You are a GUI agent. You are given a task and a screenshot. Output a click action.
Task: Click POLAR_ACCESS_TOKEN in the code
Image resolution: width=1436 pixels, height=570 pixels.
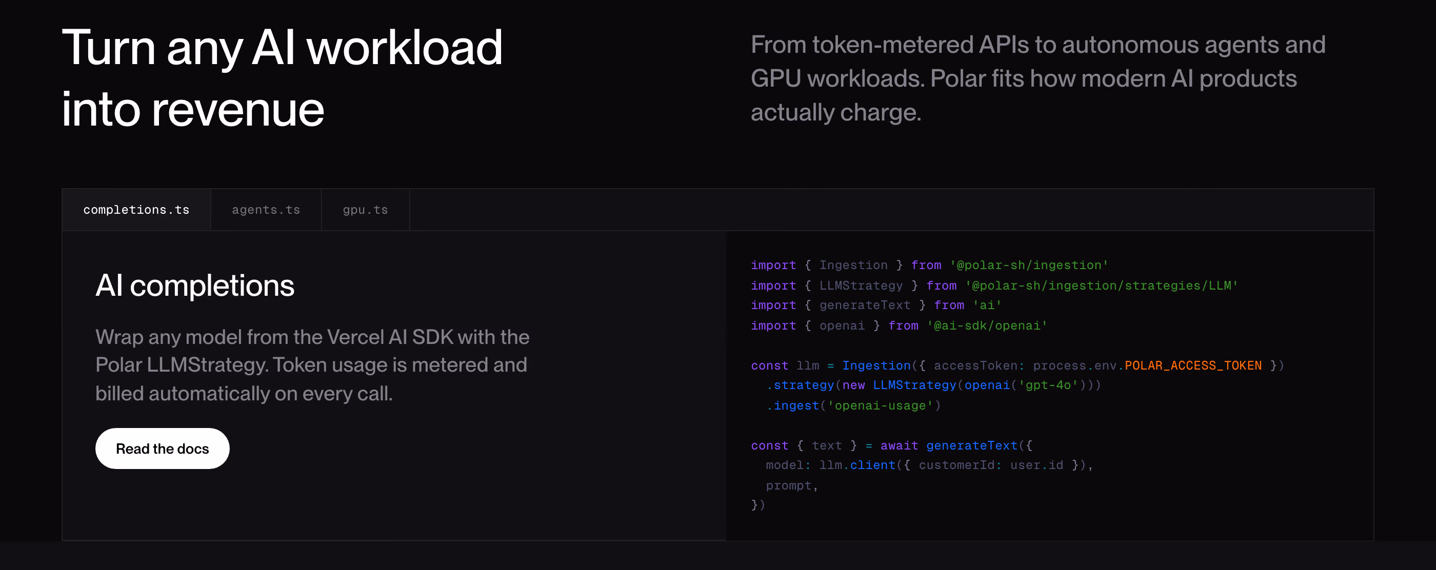(x=1193, y=365)
